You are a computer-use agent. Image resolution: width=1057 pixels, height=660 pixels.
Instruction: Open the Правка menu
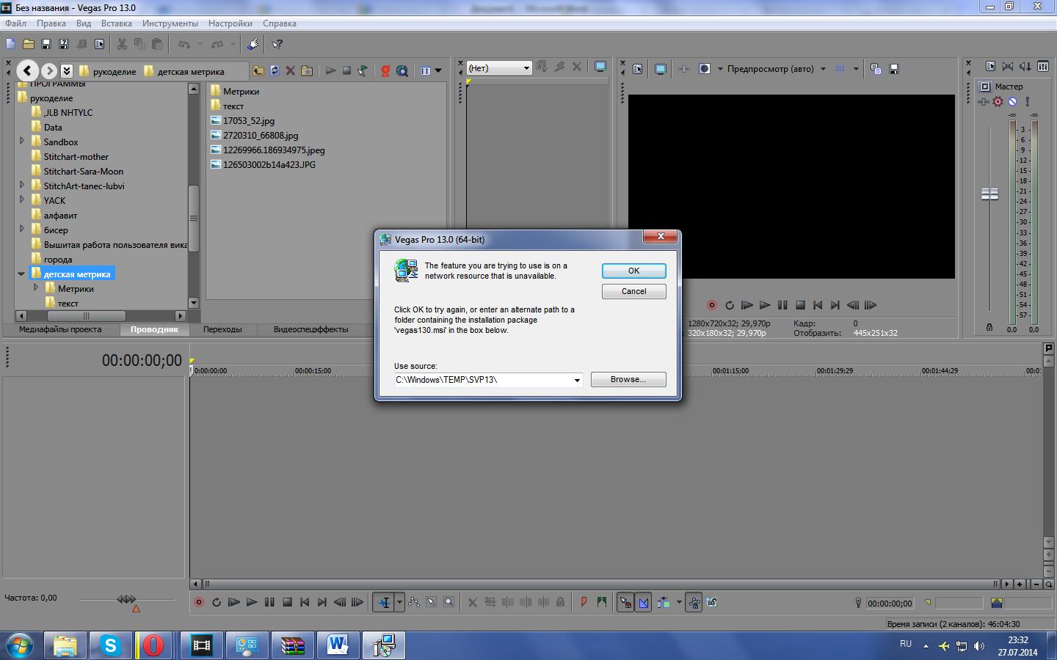(x=51, y=23)
